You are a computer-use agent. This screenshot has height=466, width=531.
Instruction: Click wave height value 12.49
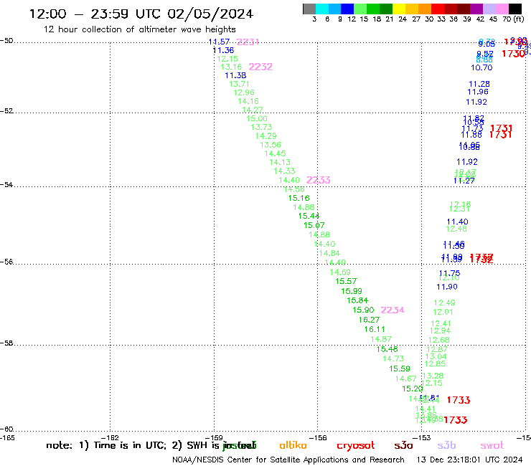tap(445, 303)
